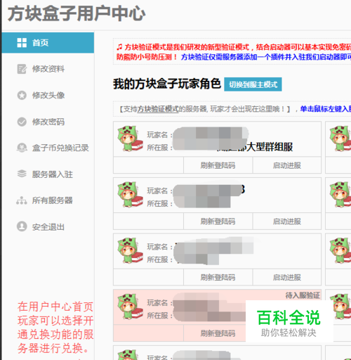Click 启动进服 in the 大型群组服 card

coord(287,165)
